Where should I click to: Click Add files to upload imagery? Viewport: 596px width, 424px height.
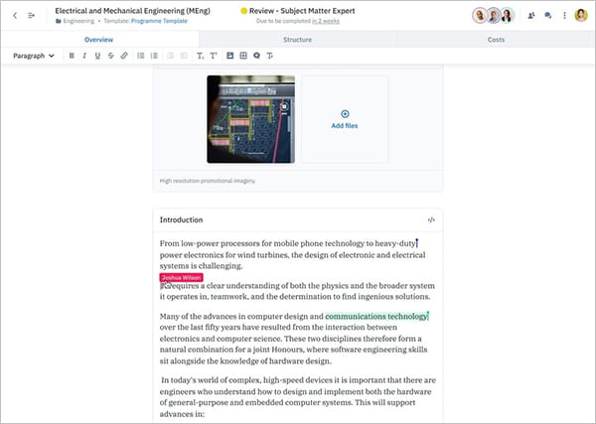[345, 120]
